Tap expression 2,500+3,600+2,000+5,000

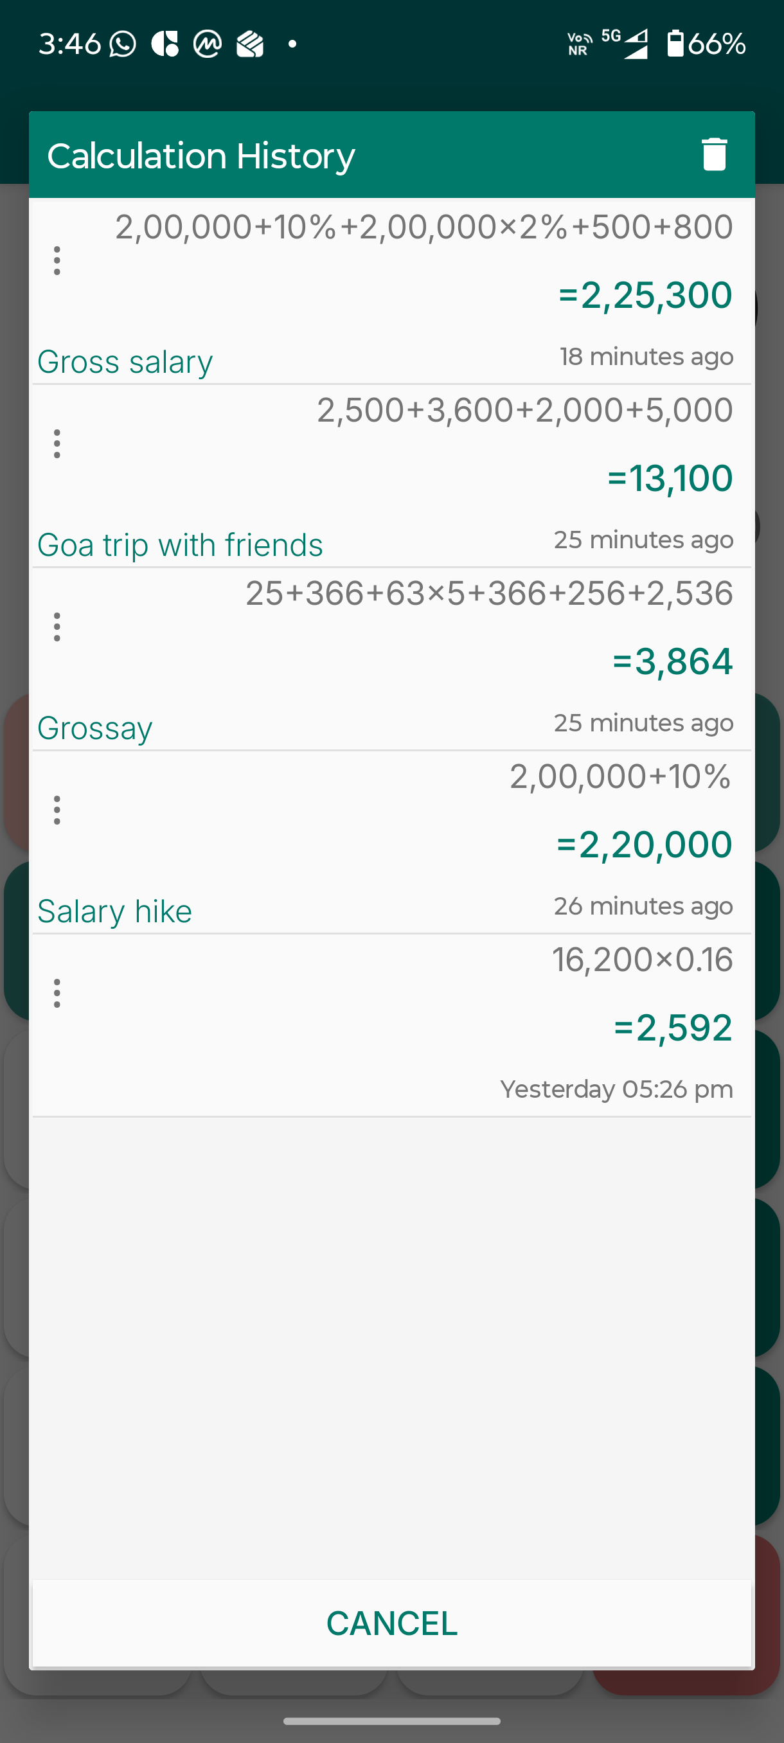[524, 410]
